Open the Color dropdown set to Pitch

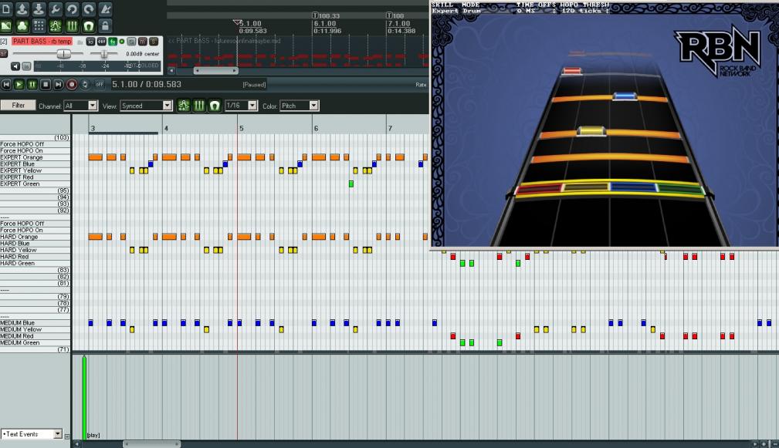pos(299,106)
